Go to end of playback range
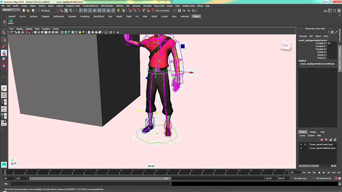The height and width of the screenshot is (192, 342). click(x=339, y=173)
